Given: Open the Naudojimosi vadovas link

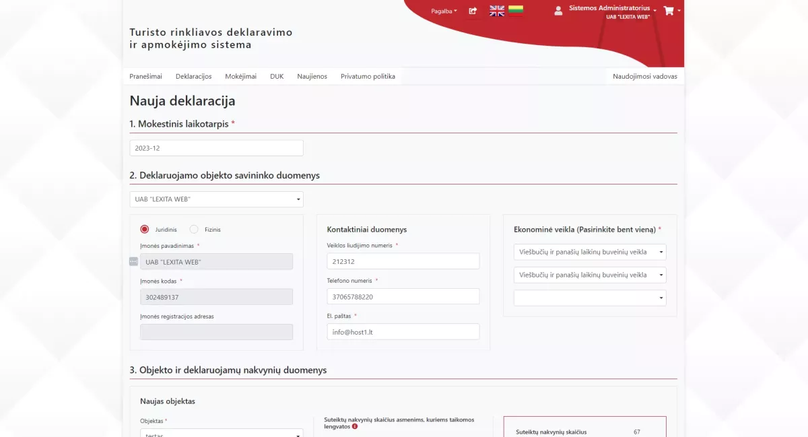Looking at the screenshot, I should point(644,76).
